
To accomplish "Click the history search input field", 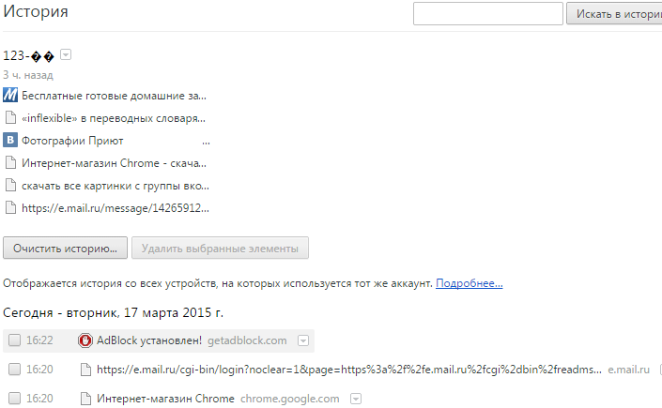I will tap(487, 14).
